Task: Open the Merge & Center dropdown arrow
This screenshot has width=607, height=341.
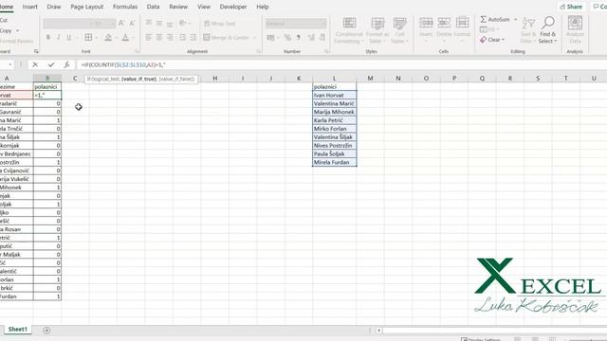Action: pos(255,38)
